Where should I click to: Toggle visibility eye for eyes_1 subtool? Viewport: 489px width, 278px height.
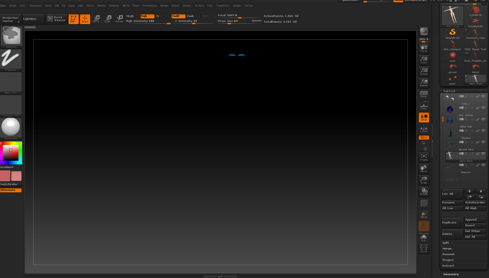[x=483, y=96]
